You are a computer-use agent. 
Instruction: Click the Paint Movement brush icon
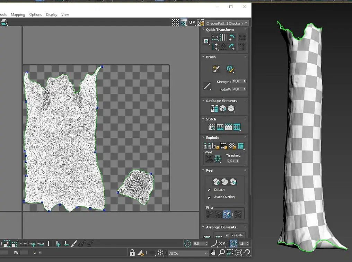tap(216, 69)
